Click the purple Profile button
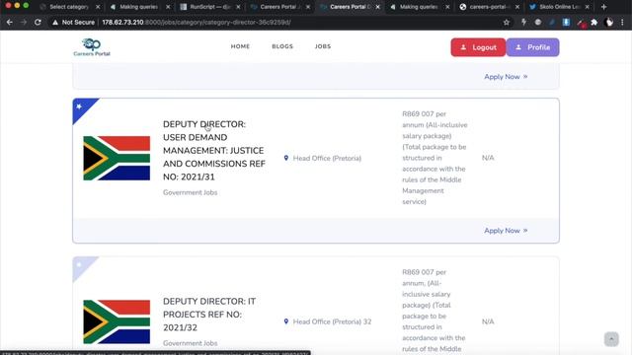The image size is (632, 355). point(533,47)
